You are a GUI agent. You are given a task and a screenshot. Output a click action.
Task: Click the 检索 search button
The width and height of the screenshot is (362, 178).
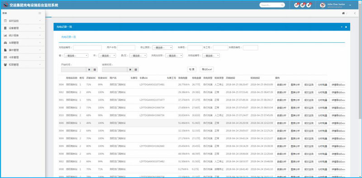pyautogui.click(x=191, y=69)
